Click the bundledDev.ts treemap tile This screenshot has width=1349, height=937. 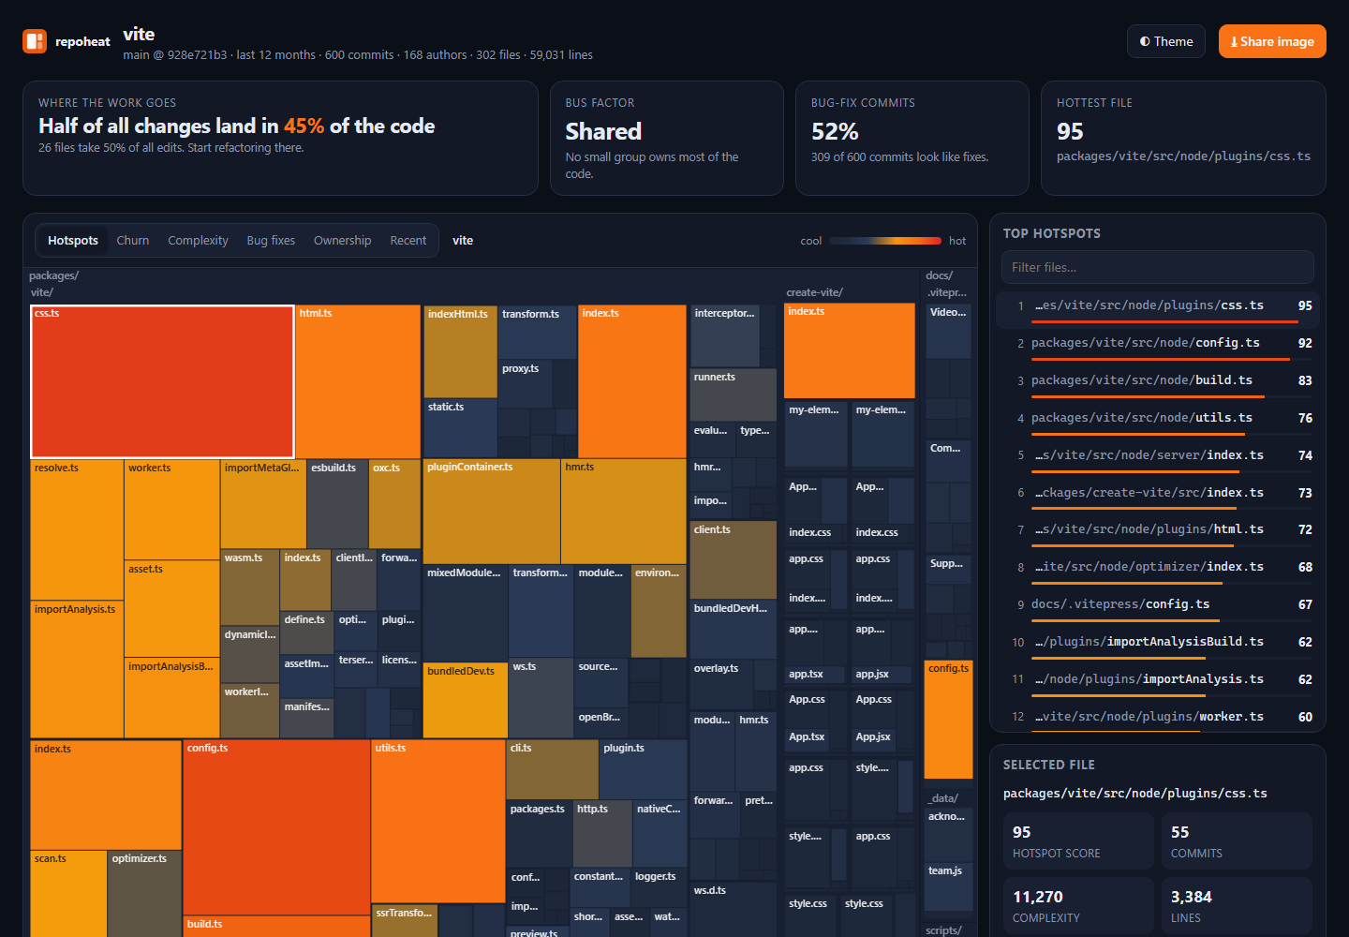(x=465, y=700)
